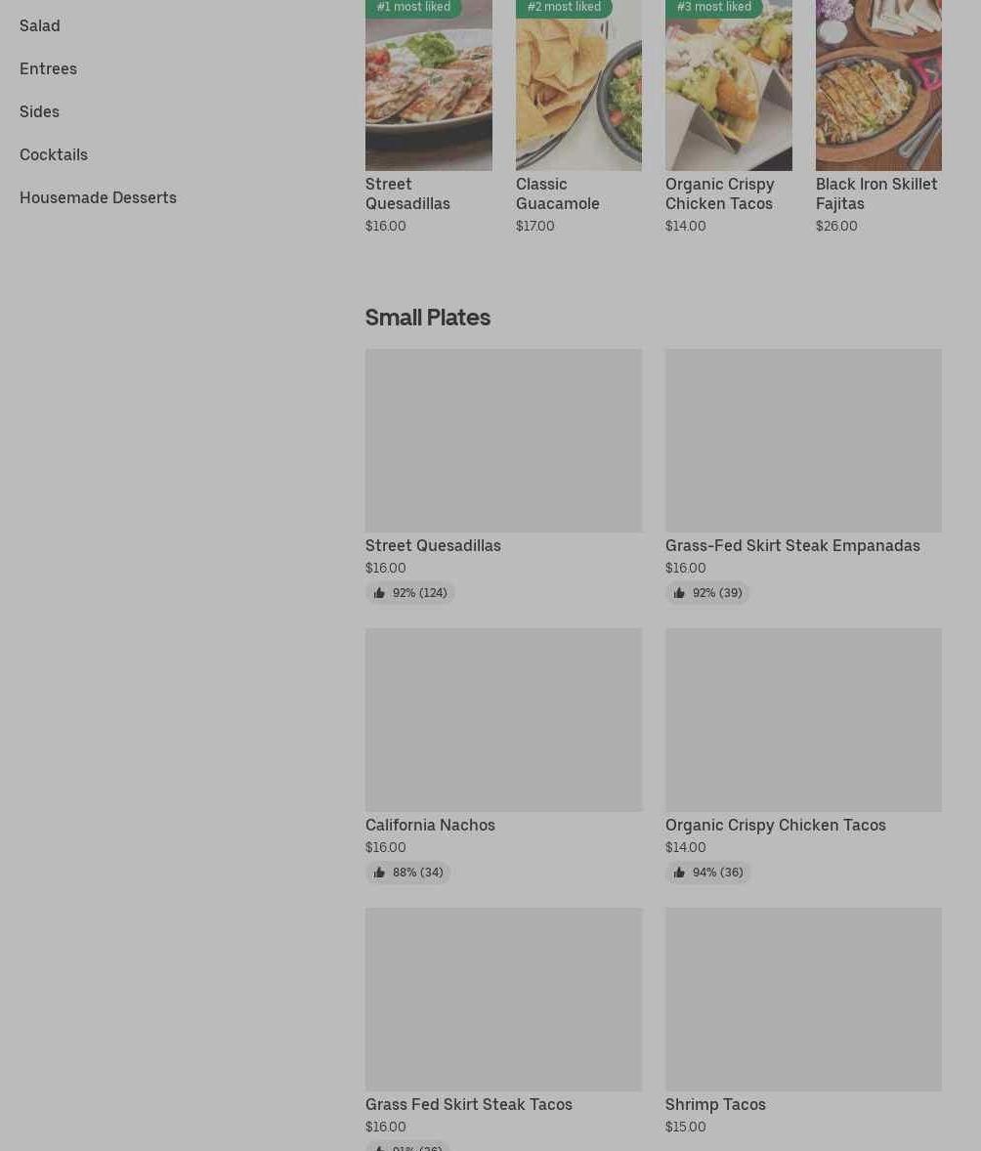
Task: Click thumbs-up icon for Skirt Steak Empanadas rating
Action: click(679, 593)
